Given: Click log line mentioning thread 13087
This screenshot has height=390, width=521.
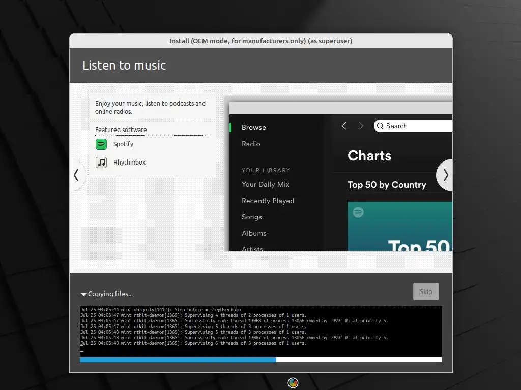Looking at the screenshot, I should (x=234, y=338).
